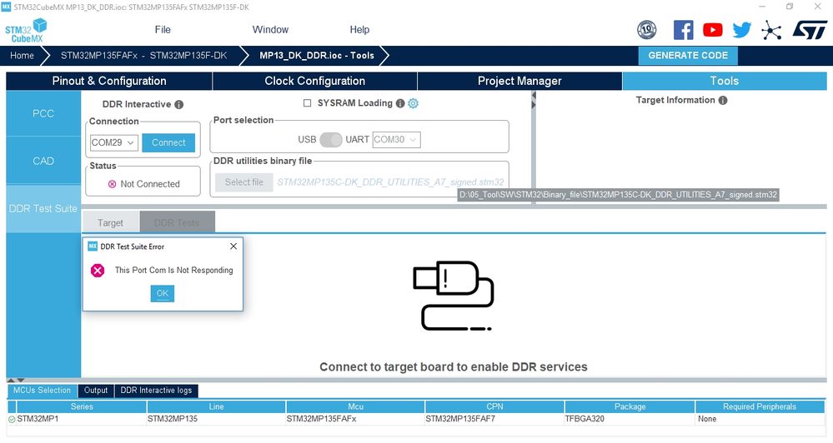Viewport: 833px width, 443px height.
Task: Click the MP13_DK_DDR.ioc - Tools breadcrumb
Action: point(317,55)
